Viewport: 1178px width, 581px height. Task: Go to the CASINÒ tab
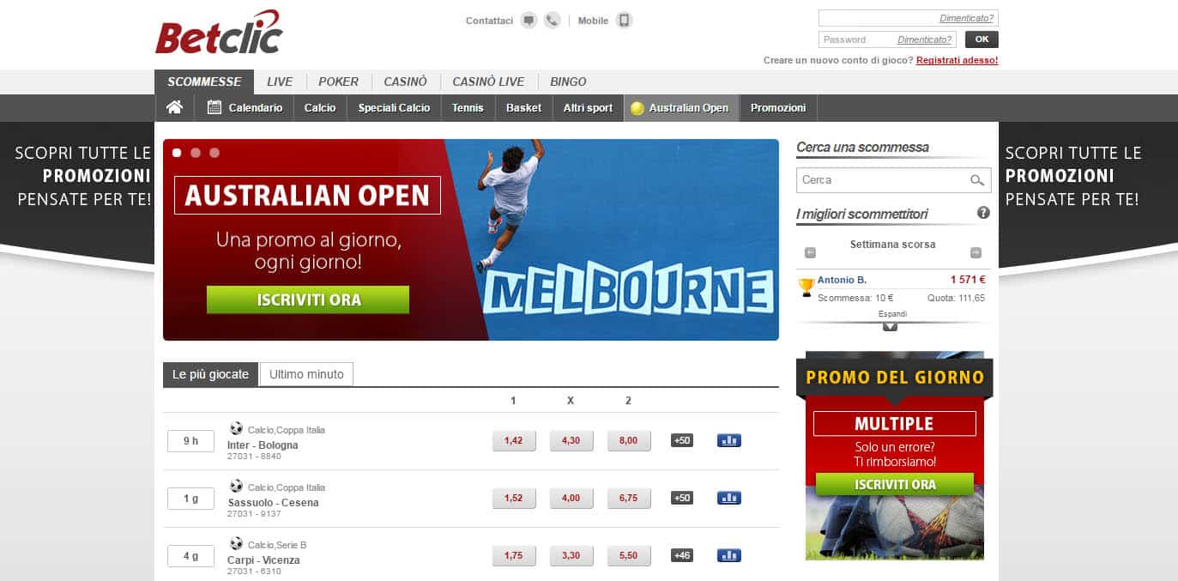pos(405,82)
